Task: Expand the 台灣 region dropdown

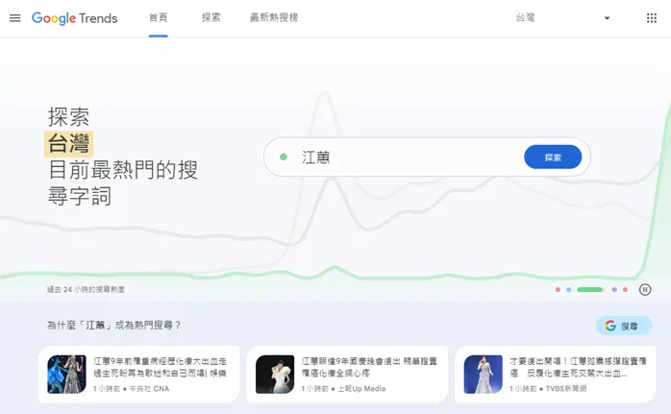Action: click(562, 18)
